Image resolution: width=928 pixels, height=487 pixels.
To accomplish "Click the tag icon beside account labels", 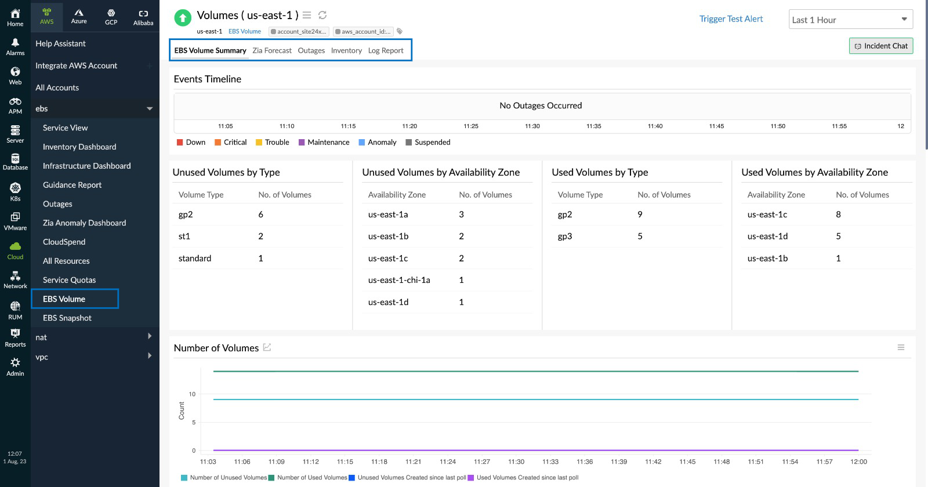I will tap(400, 31).
